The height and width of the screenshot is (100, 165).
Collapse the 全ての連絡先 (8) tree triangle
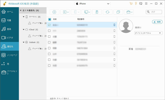pyautogui.click(x=21, y=10)
